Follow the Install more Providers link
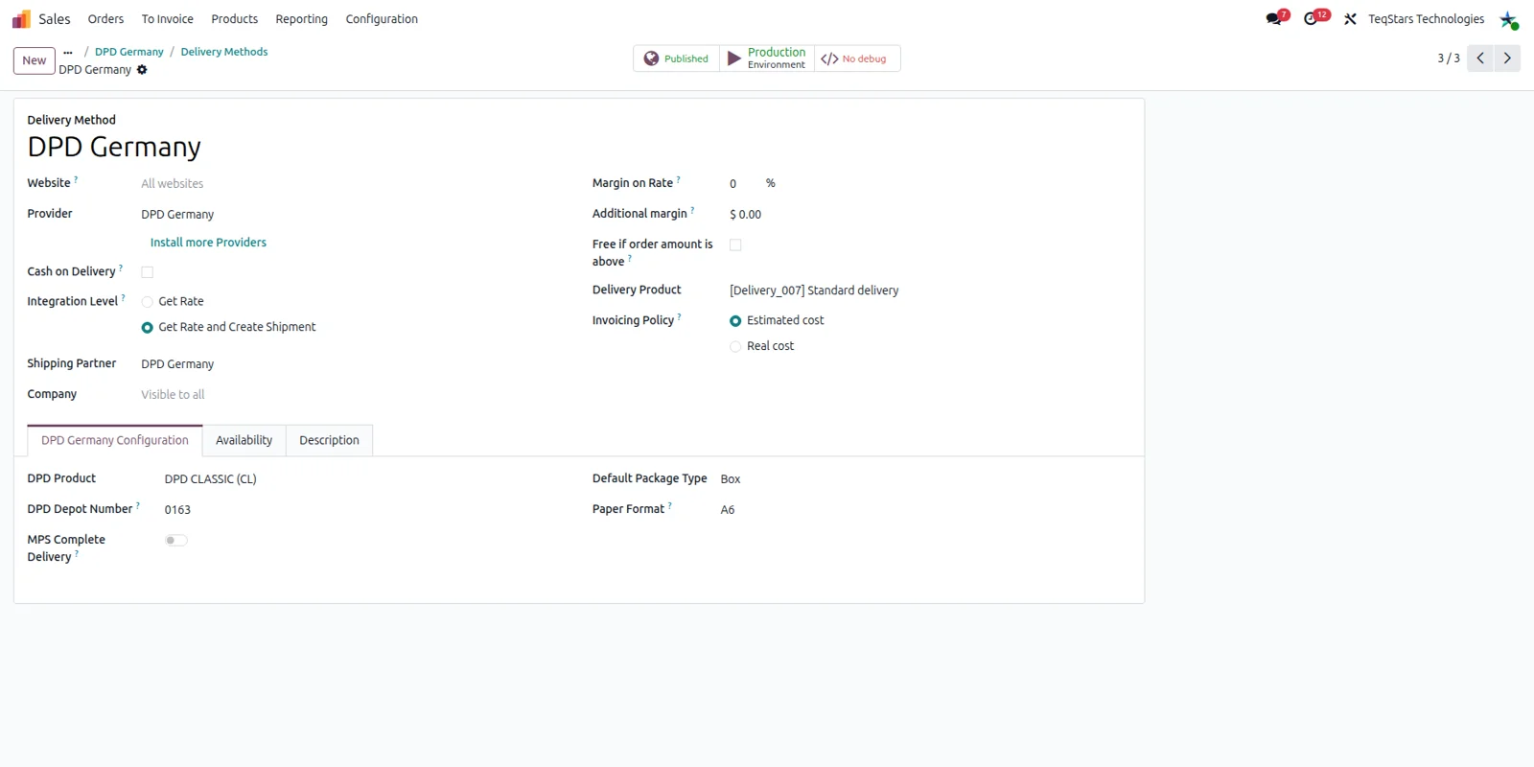 pyautogui.click(x=208, y=244)
